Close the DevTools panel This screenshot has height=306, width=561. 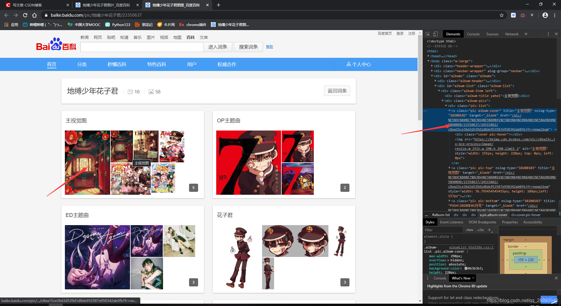click(556, 34)
